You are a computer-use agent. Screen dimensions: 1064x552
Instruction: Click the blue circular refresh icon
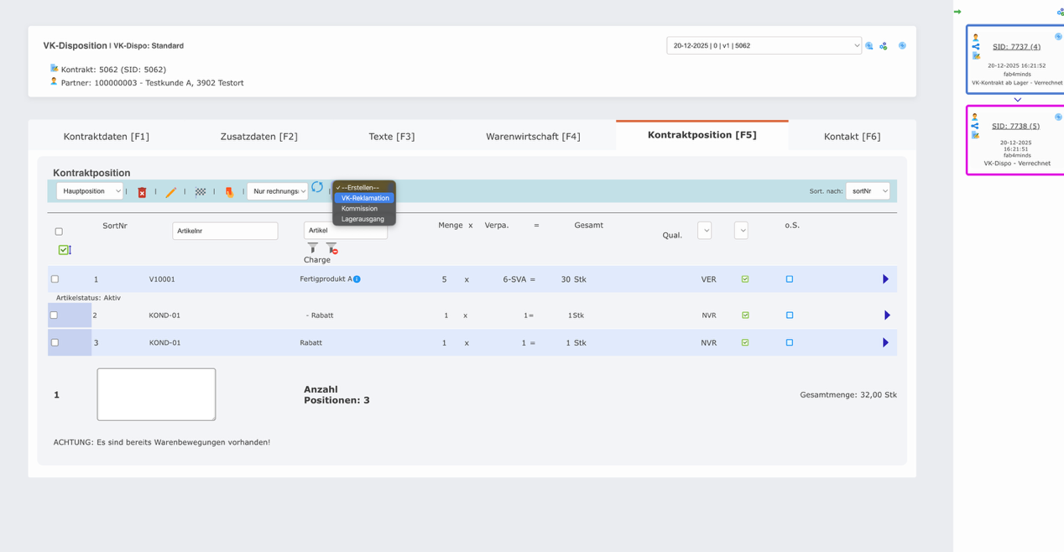point(317,187)
